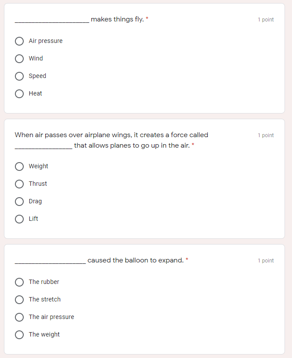292x358 pixels.
Task: Click the airplane wings question text
Action: [x=112, y=135]
